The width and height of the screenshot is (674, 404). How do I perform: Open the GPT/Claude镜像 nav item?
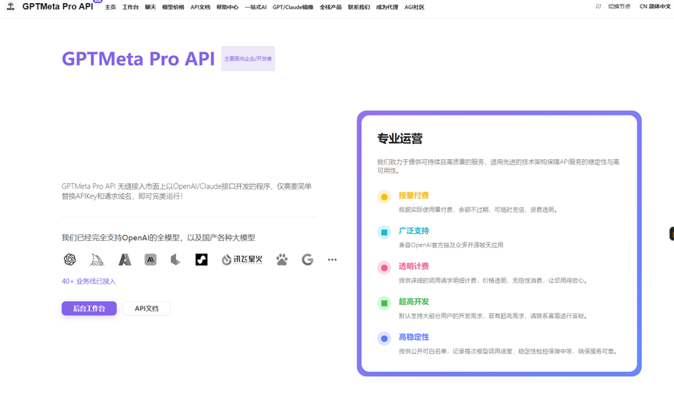[293, 7]
